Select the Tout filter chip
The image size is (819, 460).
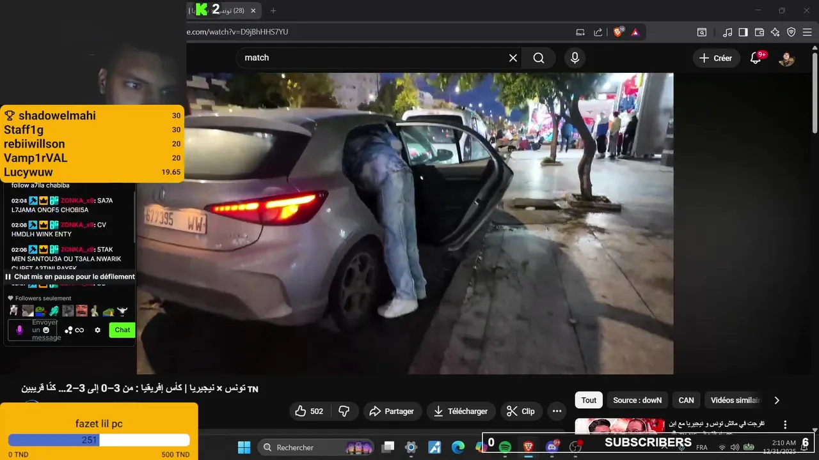tap(589, 401)
